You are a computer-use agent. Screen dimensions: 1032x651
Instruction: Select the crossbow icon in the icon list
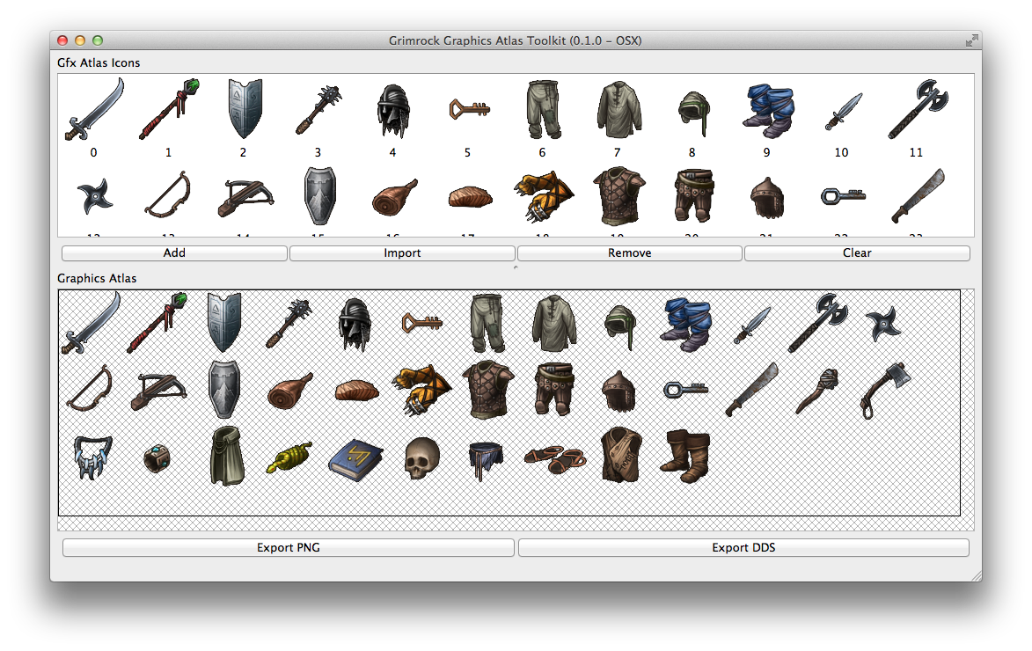(x=245, y=197)
